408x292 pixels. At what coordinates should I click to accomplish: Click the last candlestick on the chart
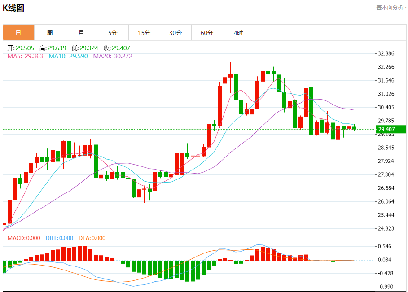[x=355, y=128]
